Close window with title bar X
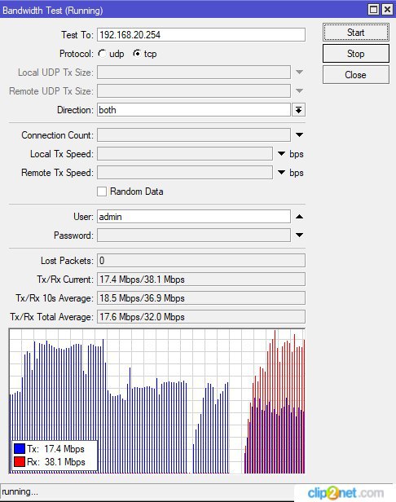The width and height of the screenshot is (396, 502). (x=387, y=10)
